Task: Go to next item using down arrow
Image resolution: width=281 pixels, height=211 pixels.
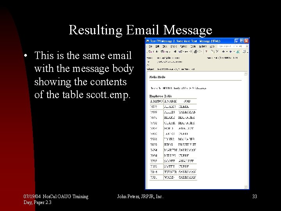Action: 231,52
